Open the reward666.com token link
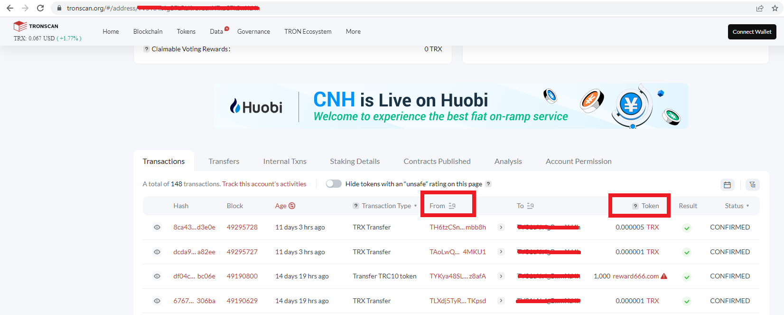Screen dimensions: 784x315 635,276
